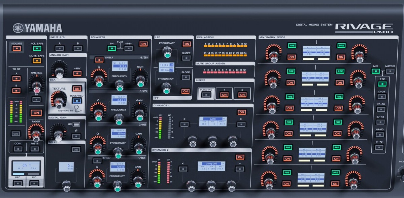Viewport: 404px width, 198px height.
Task: Switch the SILK BLUE/RED button
Action: click(x=77, y=100)
